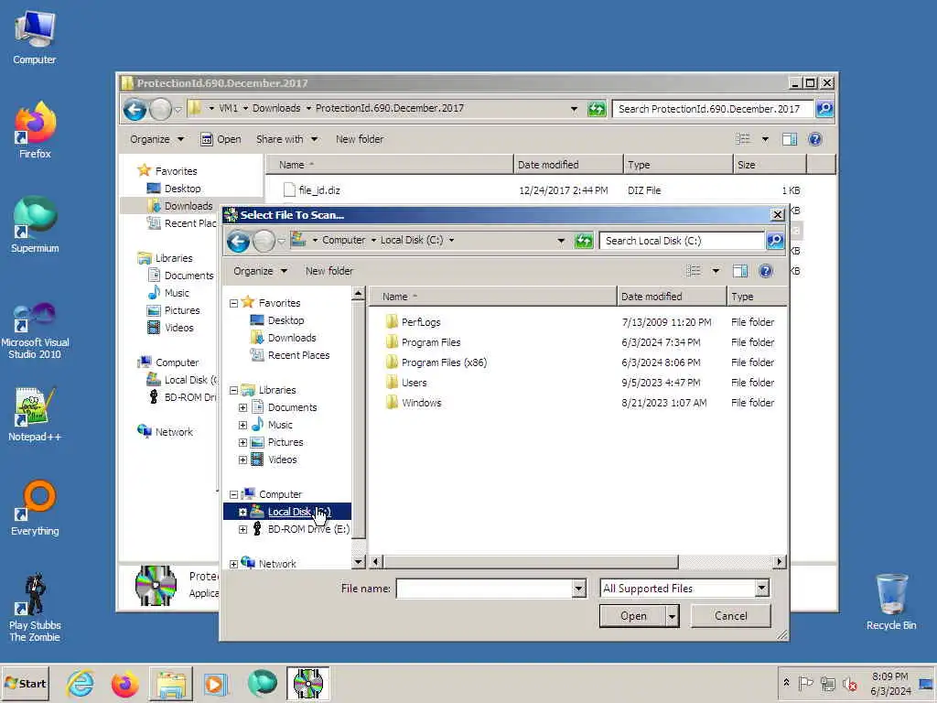Change view icon in Select File dialog
Screen dimensions: 937x703
(694, 271)
